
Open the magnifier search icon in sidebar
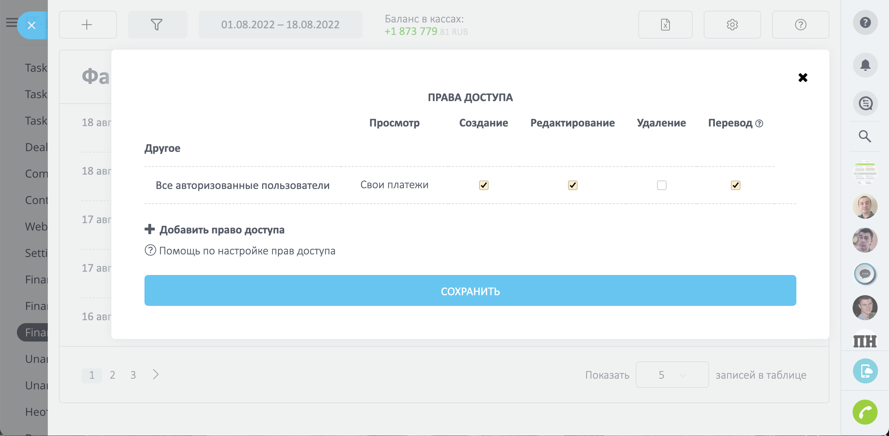point(865,136)
